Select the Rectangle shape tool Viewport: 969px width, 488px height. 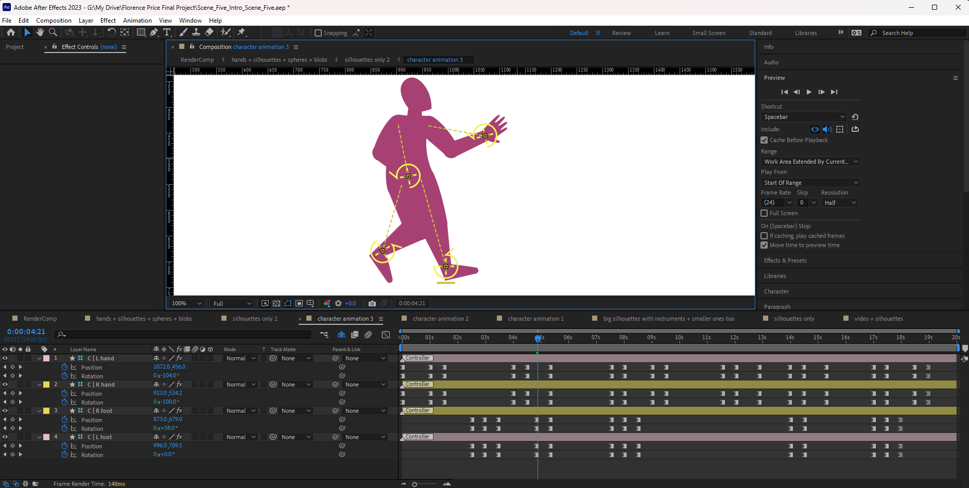pyautogui.click(x=141, y=32)
